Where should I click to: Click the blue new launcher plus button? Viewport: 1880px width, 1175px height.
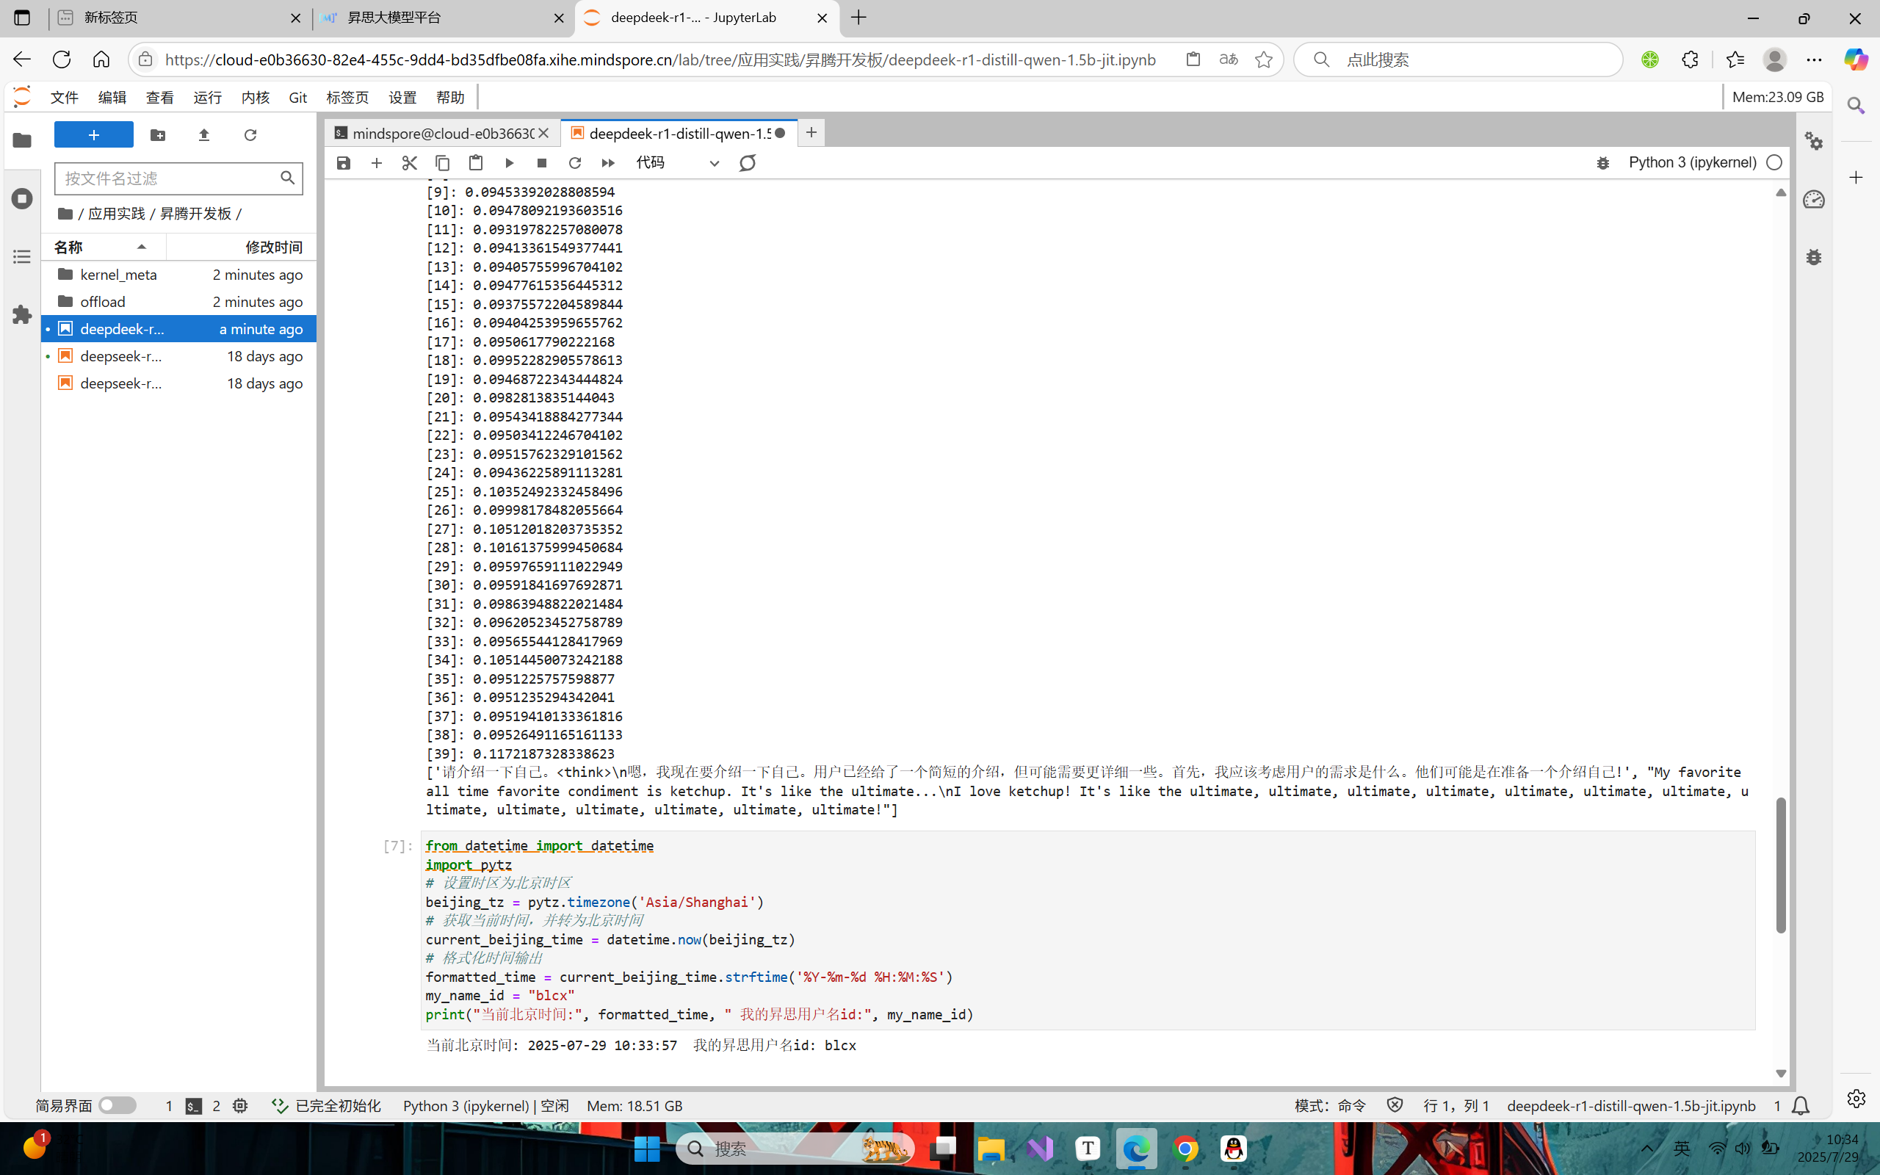[x=93, y=135]
